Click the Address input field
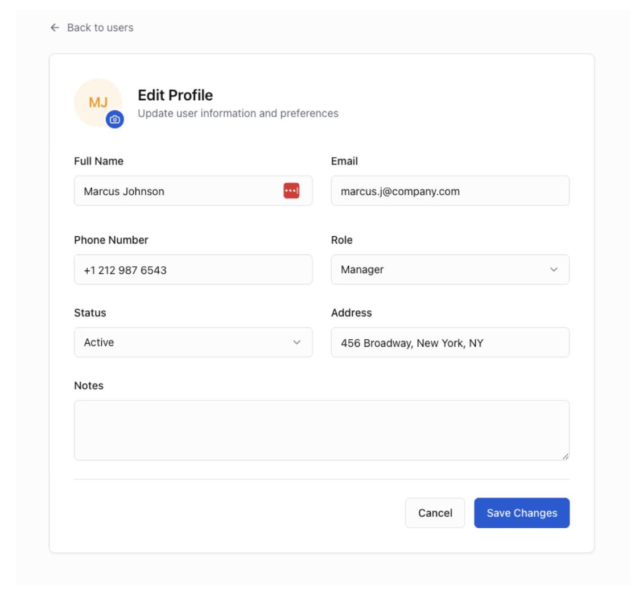 click(x=450, y=342)
